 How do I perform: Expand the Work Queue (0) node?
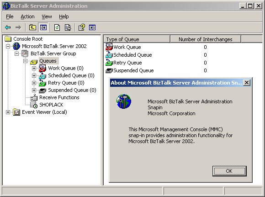pos(34,68)
